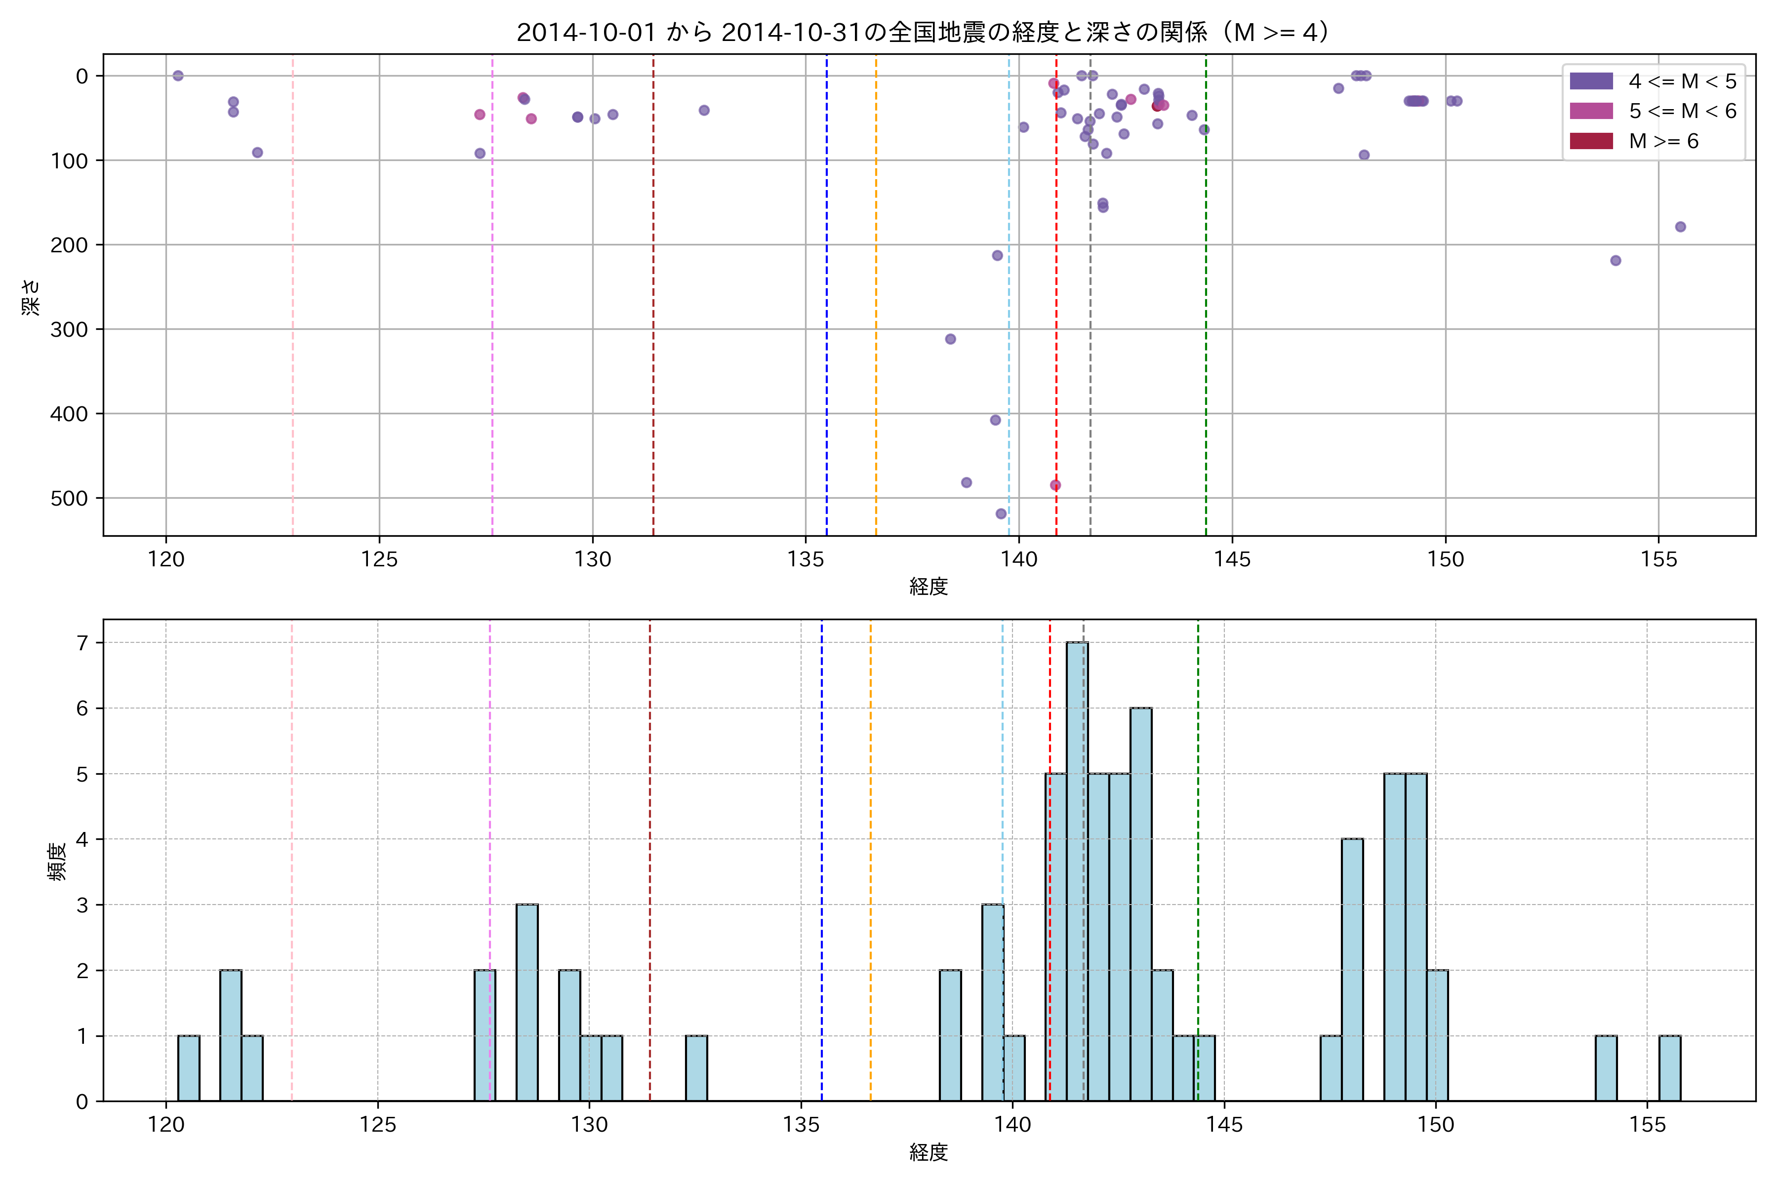Image resolution: width=1778 pixels, height=1185 pixels.
Task: Click the isolated histogram bar near longitude 132.5
Action: [x=696, y=1068]
